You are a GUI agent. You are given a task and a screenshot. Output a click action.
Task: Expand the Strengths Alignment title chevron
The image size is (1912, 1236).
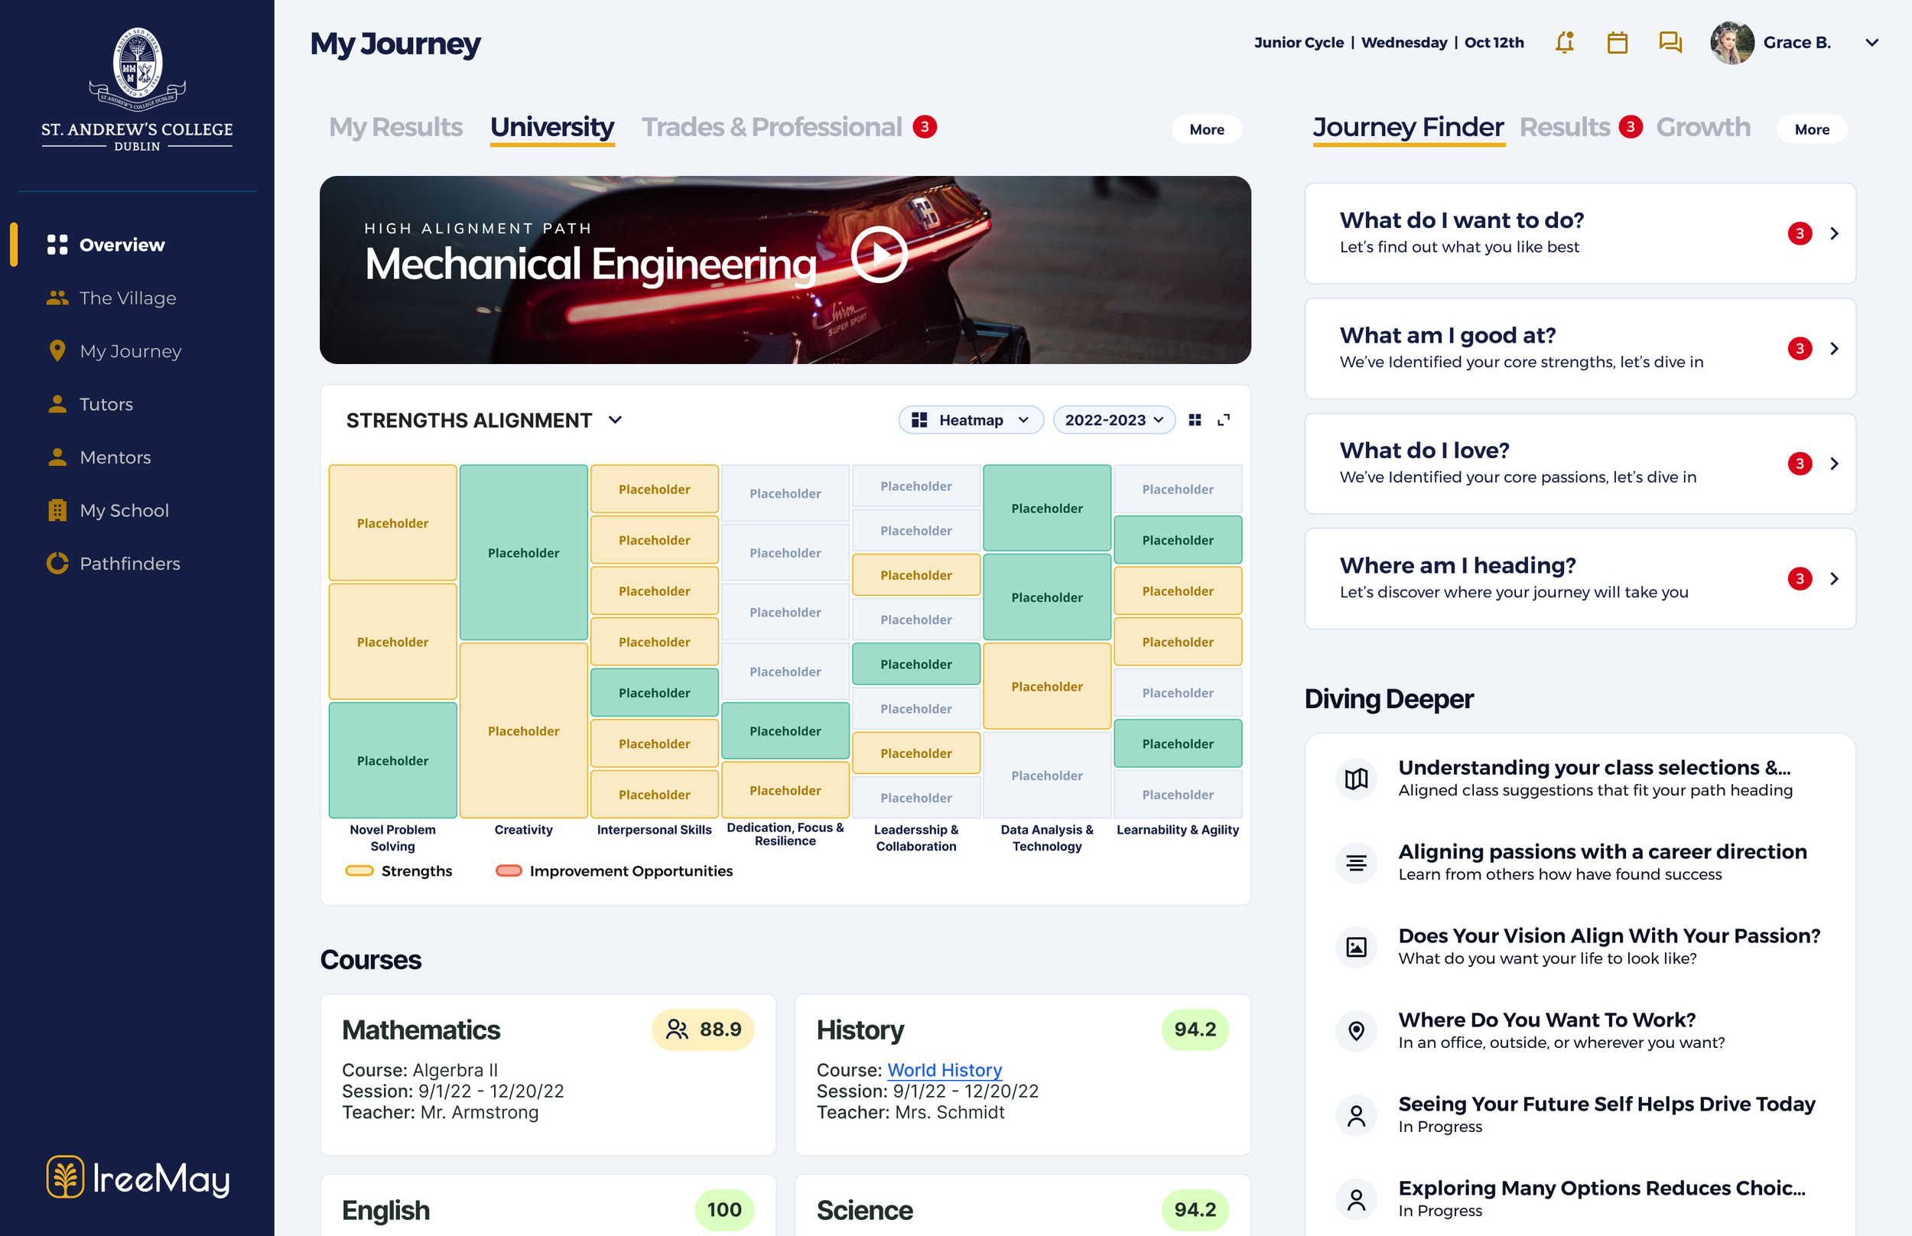point(616,420)
